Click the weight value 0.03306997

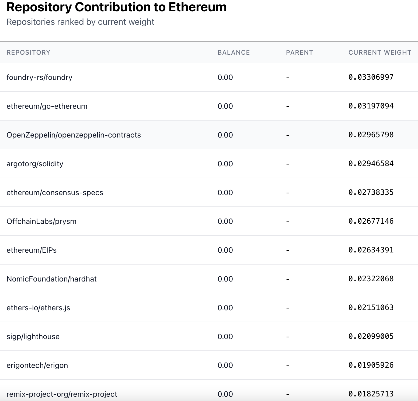[x=371, y=77]
